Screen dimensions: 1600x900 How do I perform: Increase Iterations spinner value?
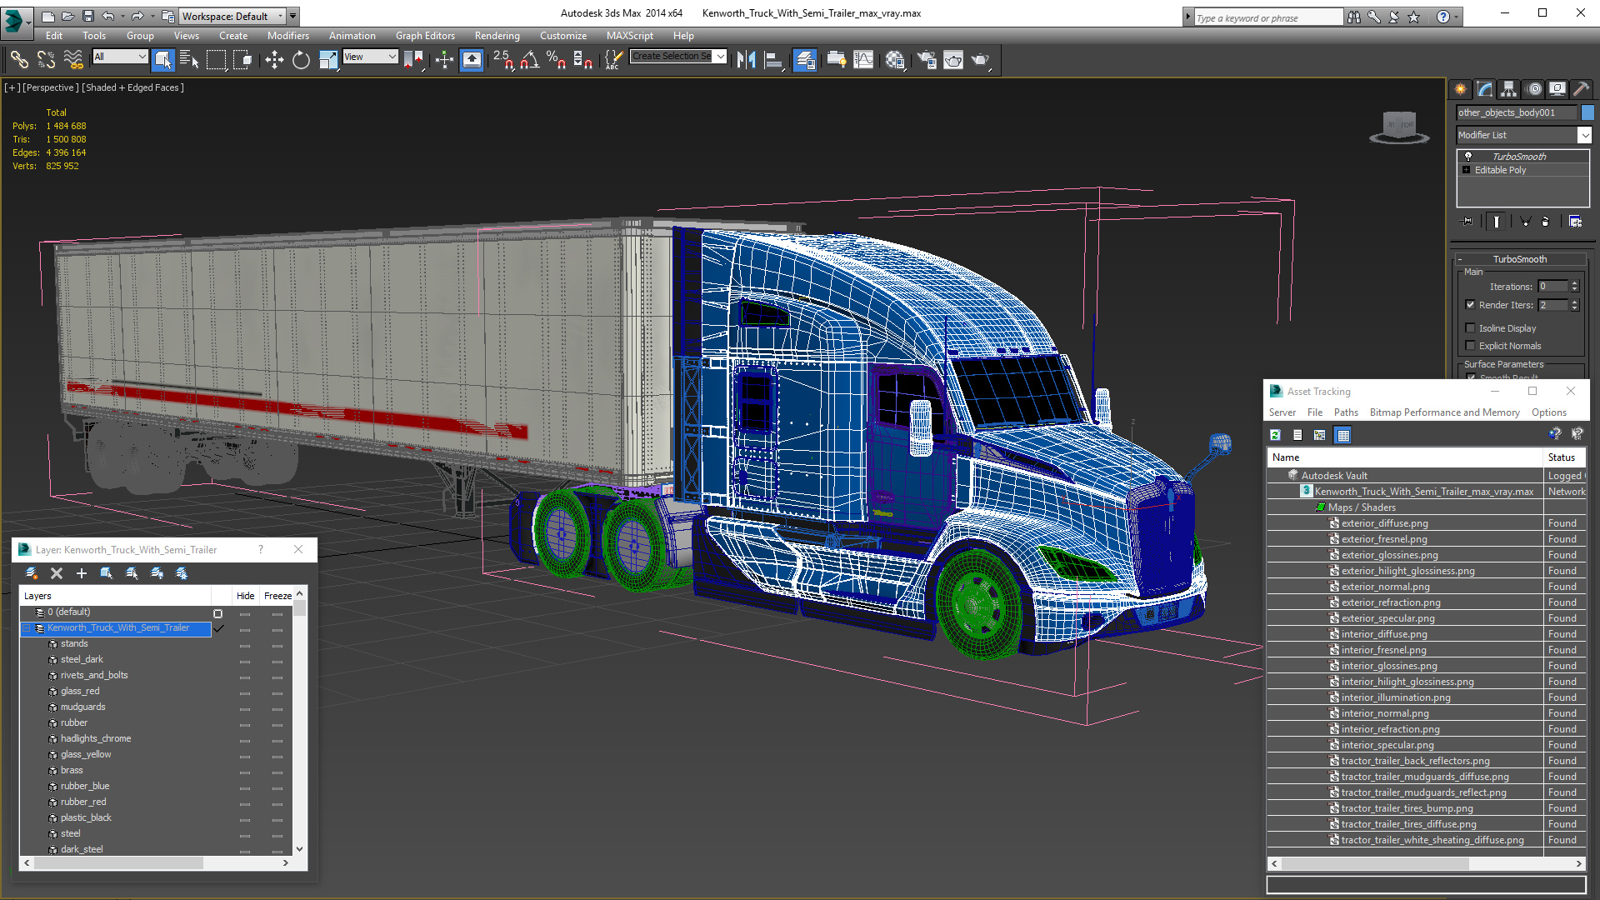[1574, 283]
